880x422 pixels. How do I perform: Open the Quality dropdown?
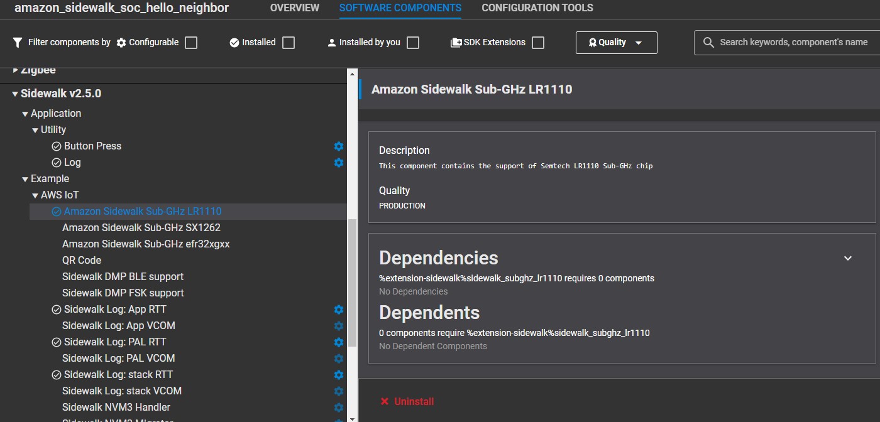pos(616,42)
